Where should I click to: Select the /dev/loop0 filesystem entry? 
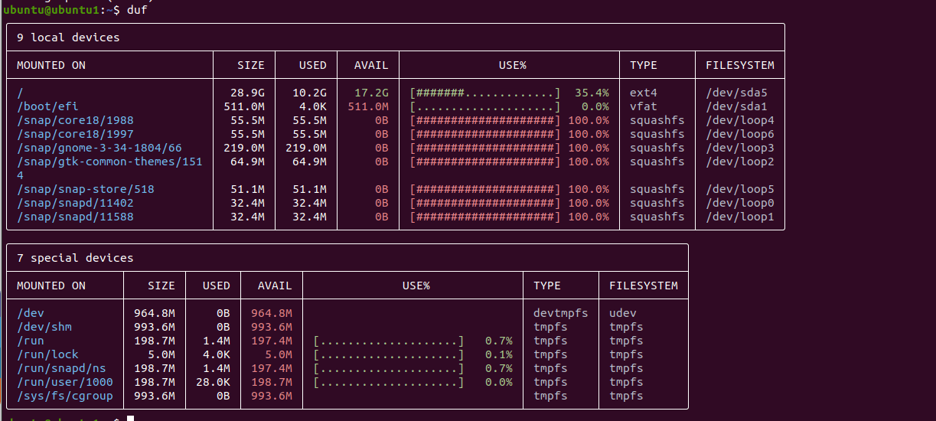740,203
